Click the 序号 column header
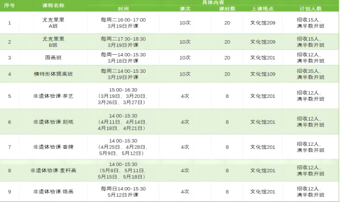Viewport: 340px width, 202px height. [10, 5]
